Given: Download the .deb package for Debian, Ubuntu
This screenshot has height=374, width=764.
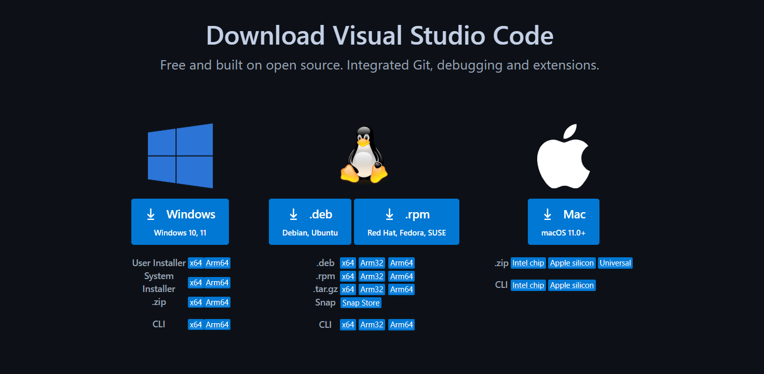Looking at the screenshot, I should coord(310,221).
